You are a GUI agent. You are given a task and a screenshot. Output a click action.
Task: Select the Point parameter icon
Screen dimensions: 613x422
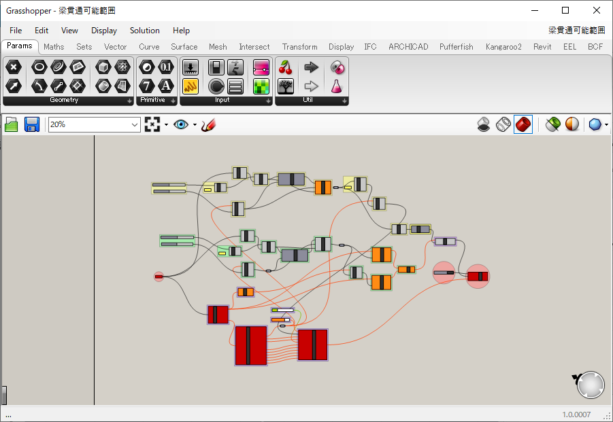[14, 67]
